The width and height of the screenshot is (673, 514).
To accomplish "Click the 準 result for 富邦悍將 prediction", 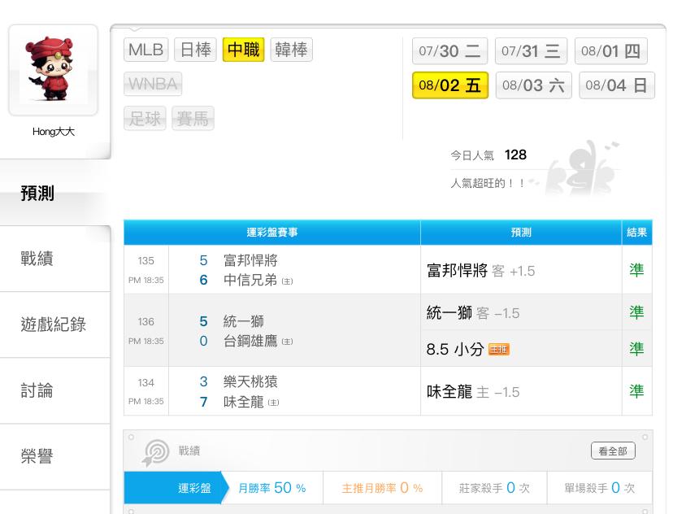I will pyautogui.click(x=636, y=270).
